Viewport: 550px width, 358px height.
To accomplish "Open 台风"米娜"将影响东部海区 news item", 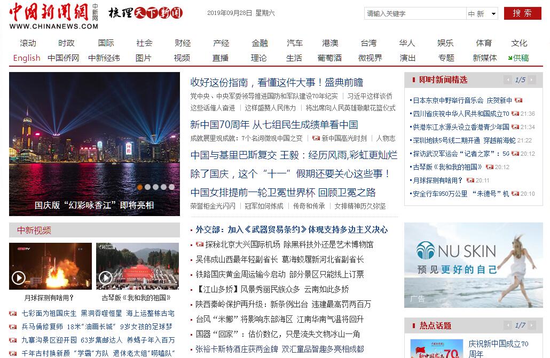I will 280,319.
